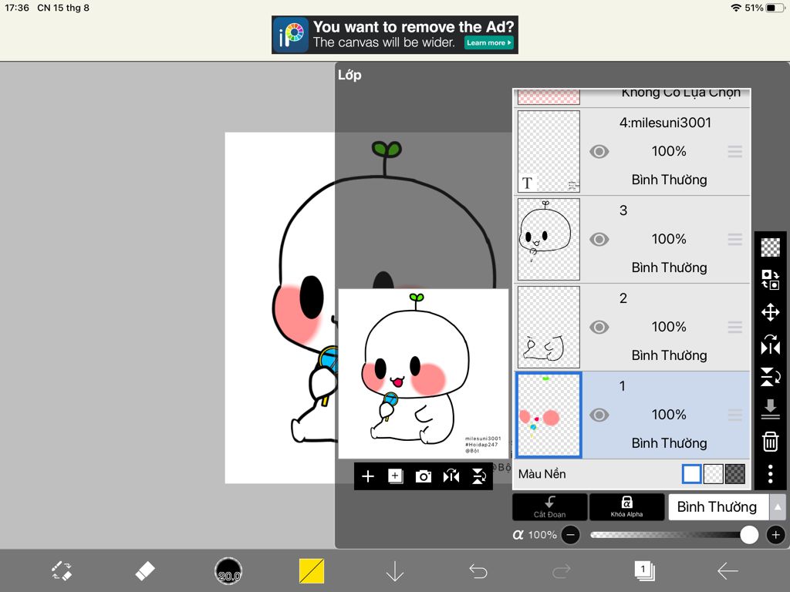Increase opacity with the plus button

[x=776, y=535]
